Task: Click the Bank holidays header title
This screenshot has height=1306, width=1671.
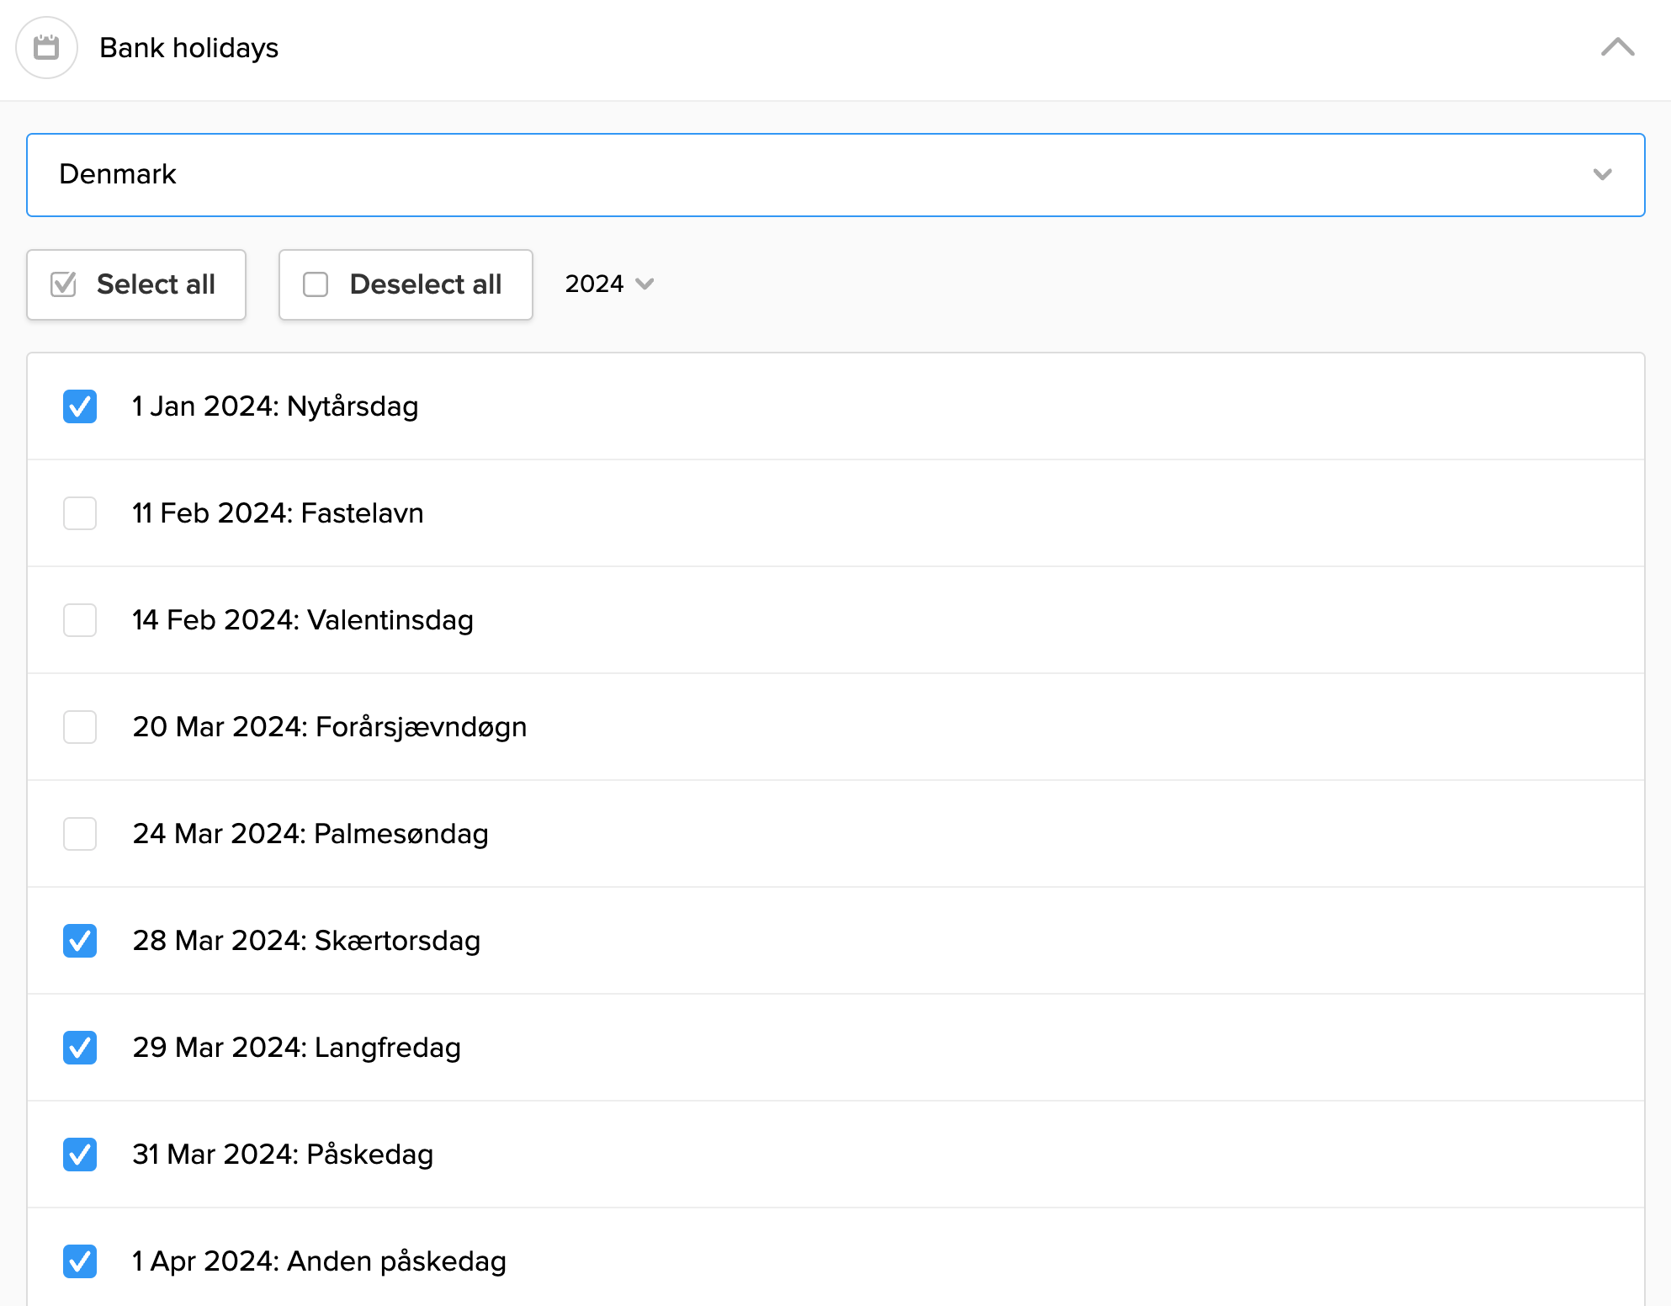Action: [188, 48]
